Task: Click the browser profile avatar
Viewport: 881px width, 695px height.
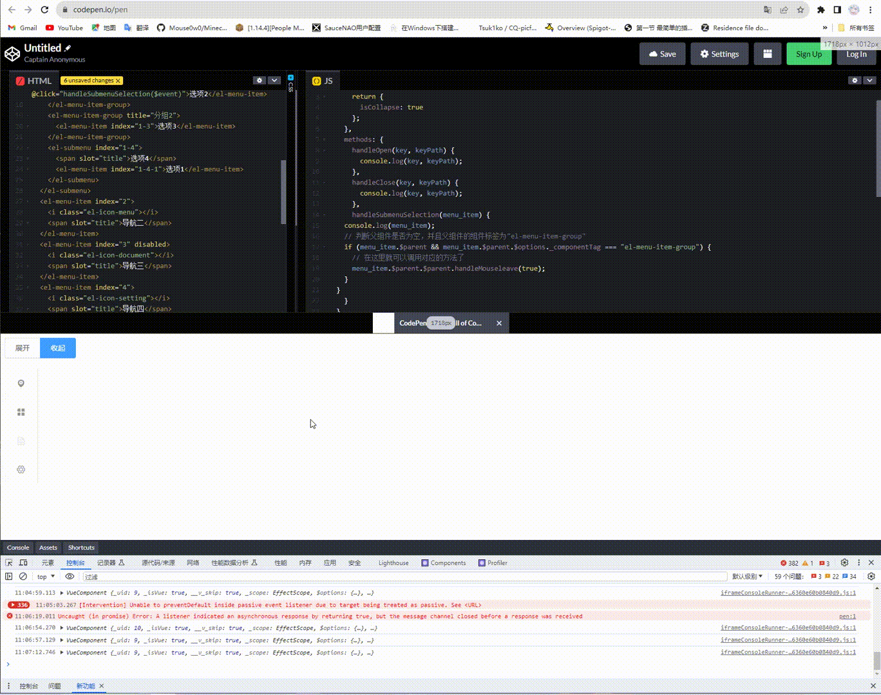Action: (x=854, y=10)
